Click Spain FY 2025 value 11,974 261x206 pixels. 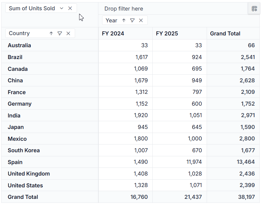tap(180, 162)
